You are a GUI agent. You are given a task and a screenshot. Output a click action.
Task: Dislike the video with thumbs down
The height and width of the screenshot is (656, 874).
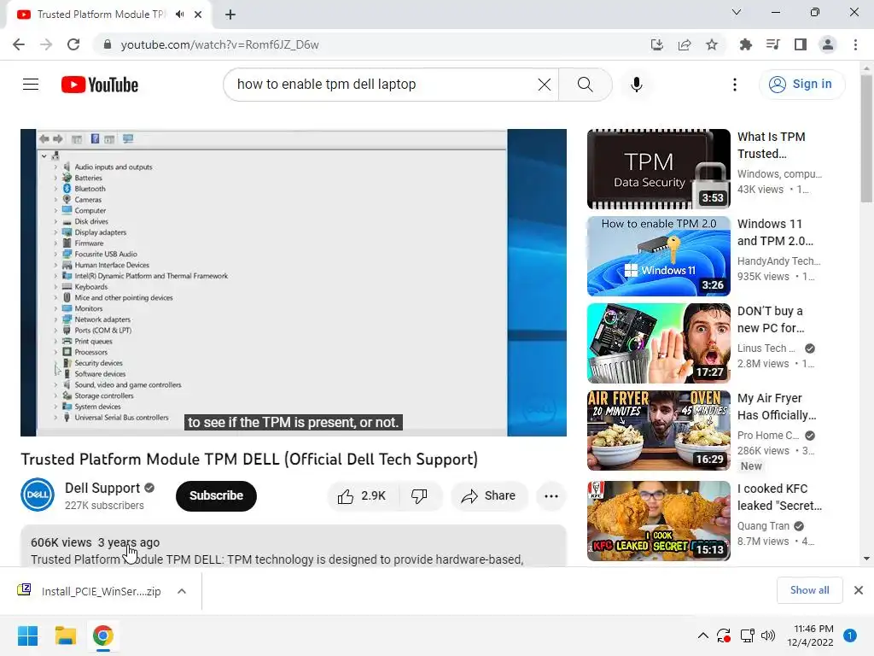[420, 496]
